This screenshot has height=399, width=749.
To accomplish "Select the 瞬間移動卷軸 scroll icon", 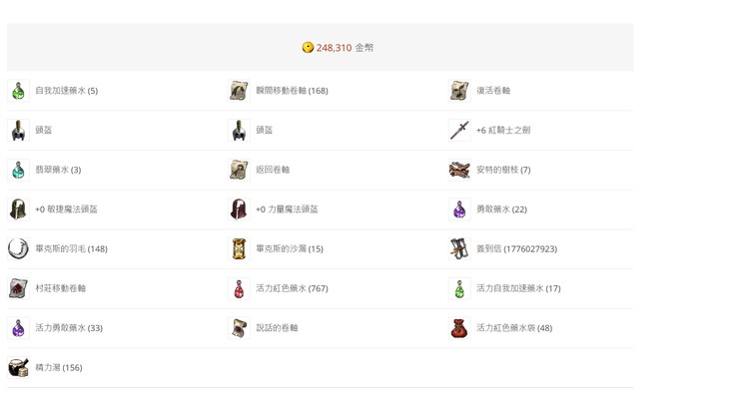I will [239, 91].
